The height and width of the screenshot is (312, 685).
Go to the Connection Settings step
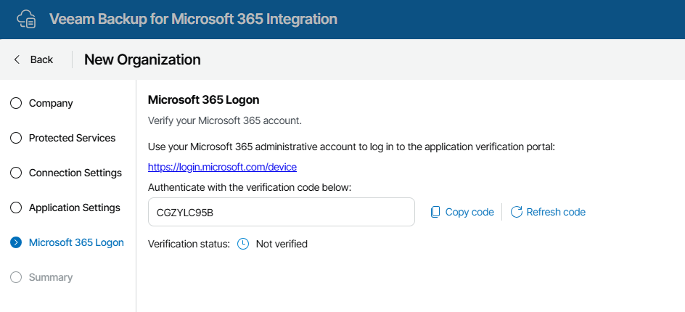pos(66,173)
